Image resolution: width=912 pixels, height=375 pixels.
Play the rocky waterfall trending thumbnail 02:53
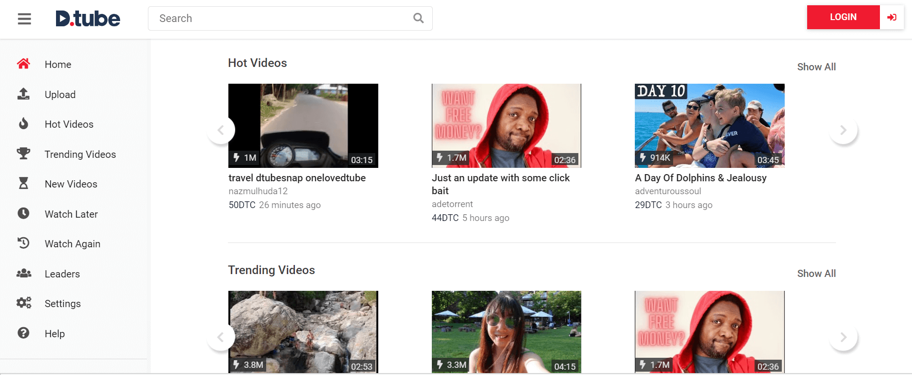[303, 332]
